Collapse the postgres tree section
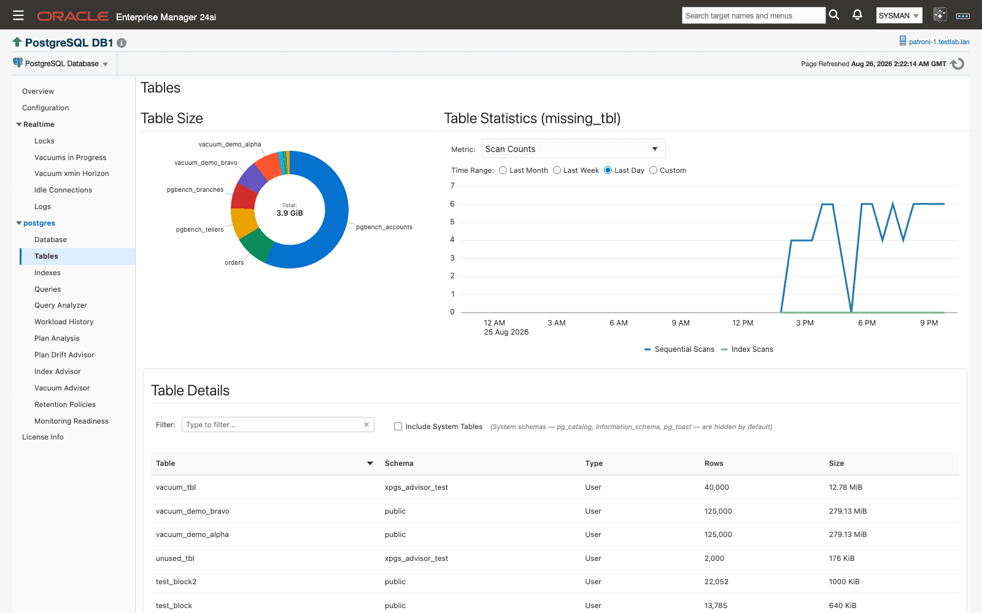 (x=19, y=223)
